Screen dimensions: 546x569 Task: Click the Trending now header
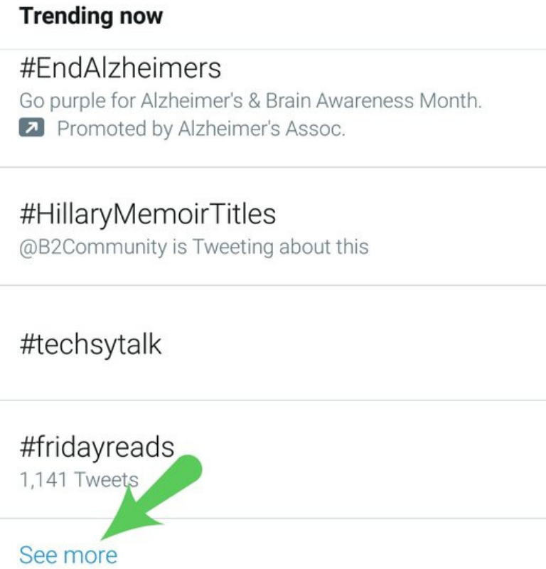tap(92, 16)
